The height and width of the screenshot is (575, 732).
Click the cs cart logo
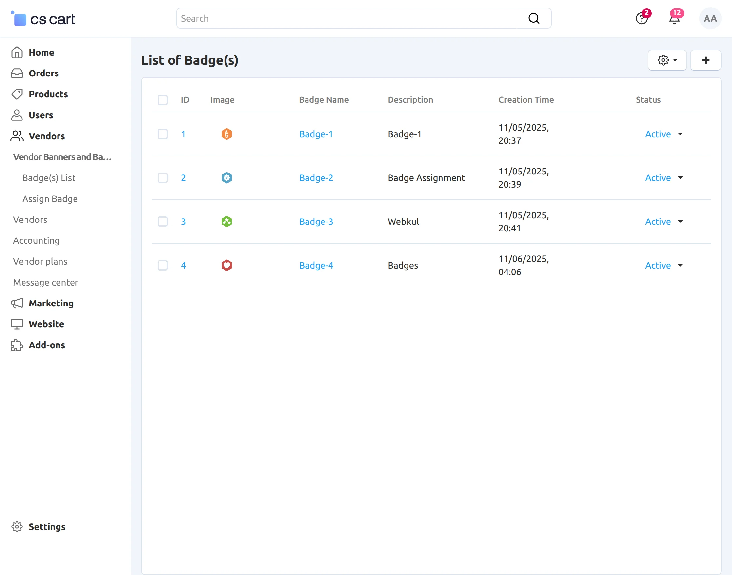pyautogui.click(x=44, y=19)
